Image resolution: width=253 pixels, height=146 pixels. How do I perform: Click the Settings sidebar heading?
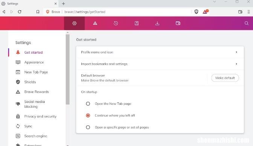(x=23, y=43)
